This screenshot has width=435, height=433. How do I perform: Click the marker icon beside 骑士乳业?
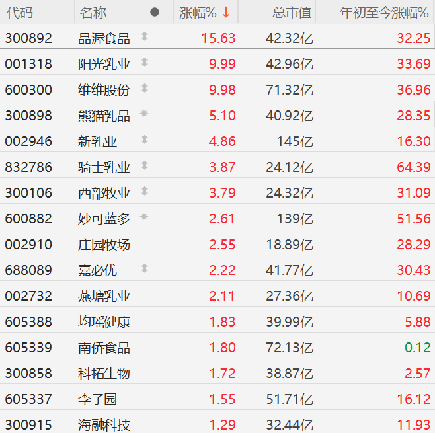pos(145,165)
